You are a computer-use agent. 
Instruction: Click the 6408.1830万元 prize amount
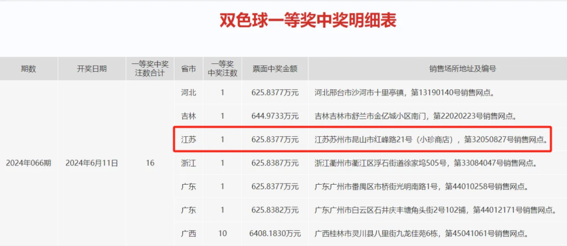[x=275, y=233]
